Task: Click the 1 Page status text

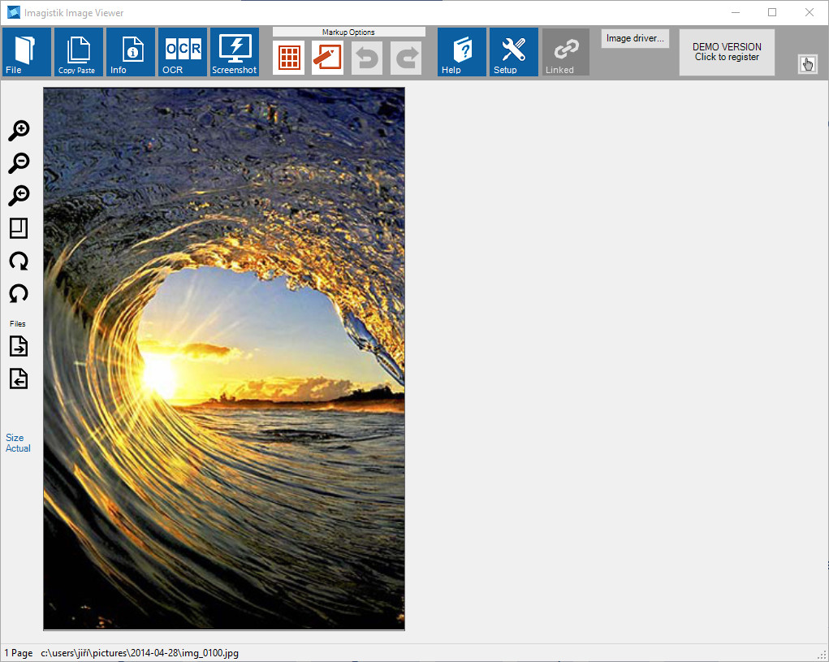Action: point(19,653)
